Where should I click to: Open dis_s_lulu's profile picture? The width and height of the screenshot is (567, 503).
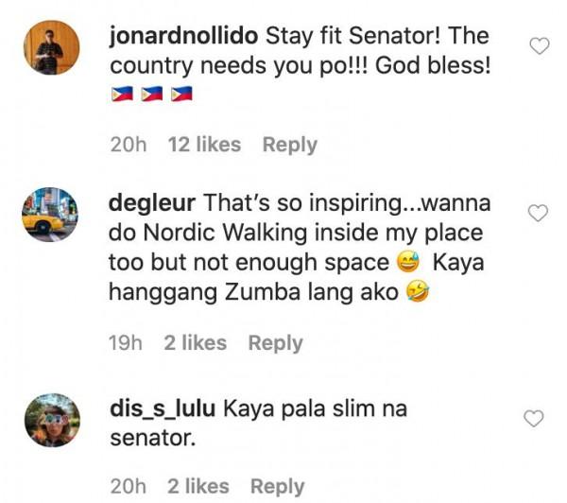[52, 420]
